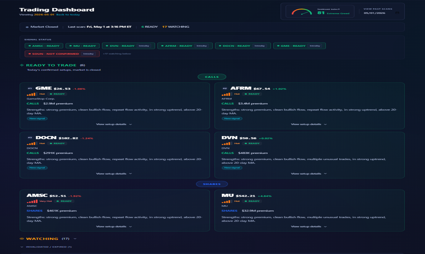Click the 2026-05-01 viewing date text
Screen dimensions: 425x254
click(x=44, y=15)
